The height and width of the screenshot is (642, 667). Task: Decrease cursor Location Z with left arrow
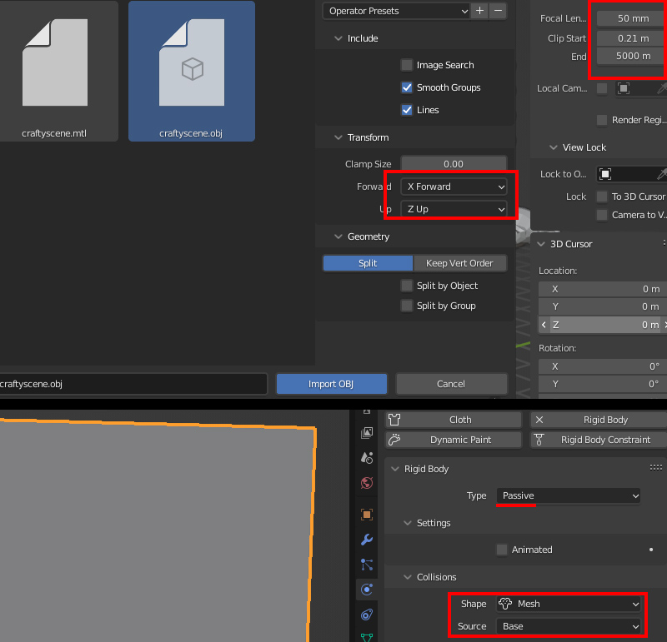pos(544,325)
